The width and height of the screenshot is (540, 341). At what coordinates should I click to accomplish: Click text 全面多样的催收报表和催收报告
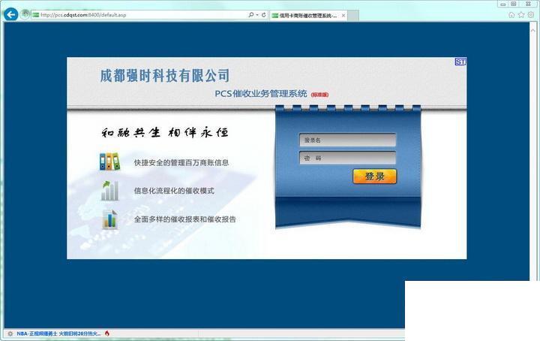(x=185, y=219)
